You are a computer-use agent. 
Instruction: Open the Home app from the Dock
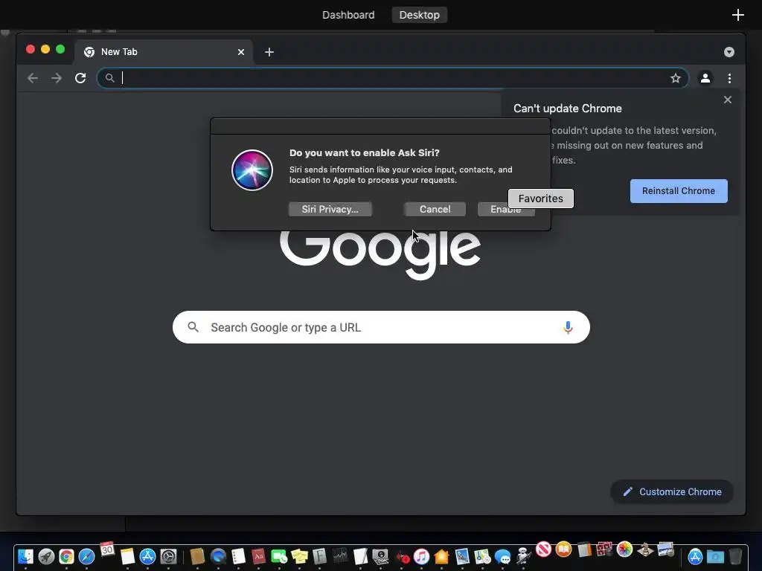[441, 556]
